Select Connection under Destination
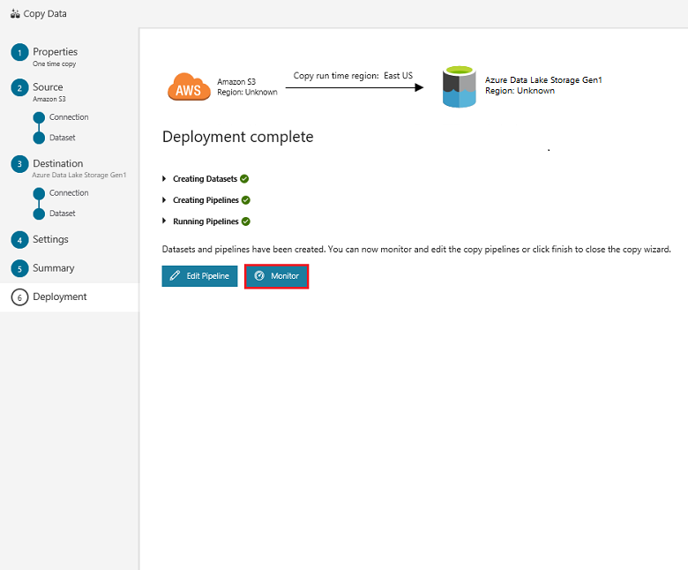The width and height of the screenshot is (688, 570). 69,193
